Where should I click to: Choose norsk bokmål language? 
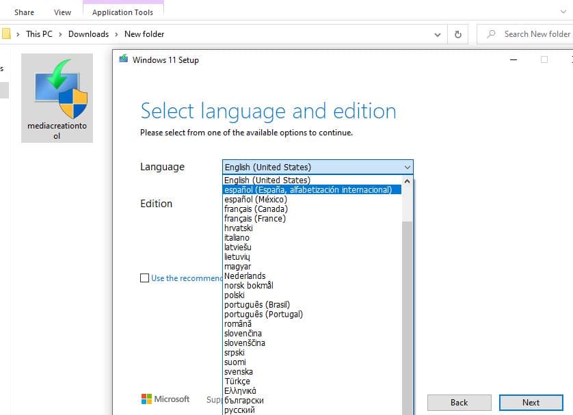click(x=312, y=285)
